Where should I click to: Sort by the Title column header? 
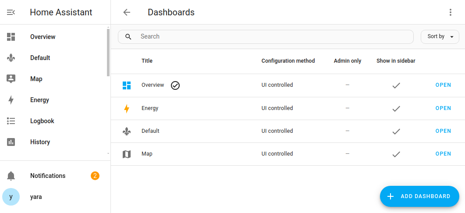[x=147, y=61]
